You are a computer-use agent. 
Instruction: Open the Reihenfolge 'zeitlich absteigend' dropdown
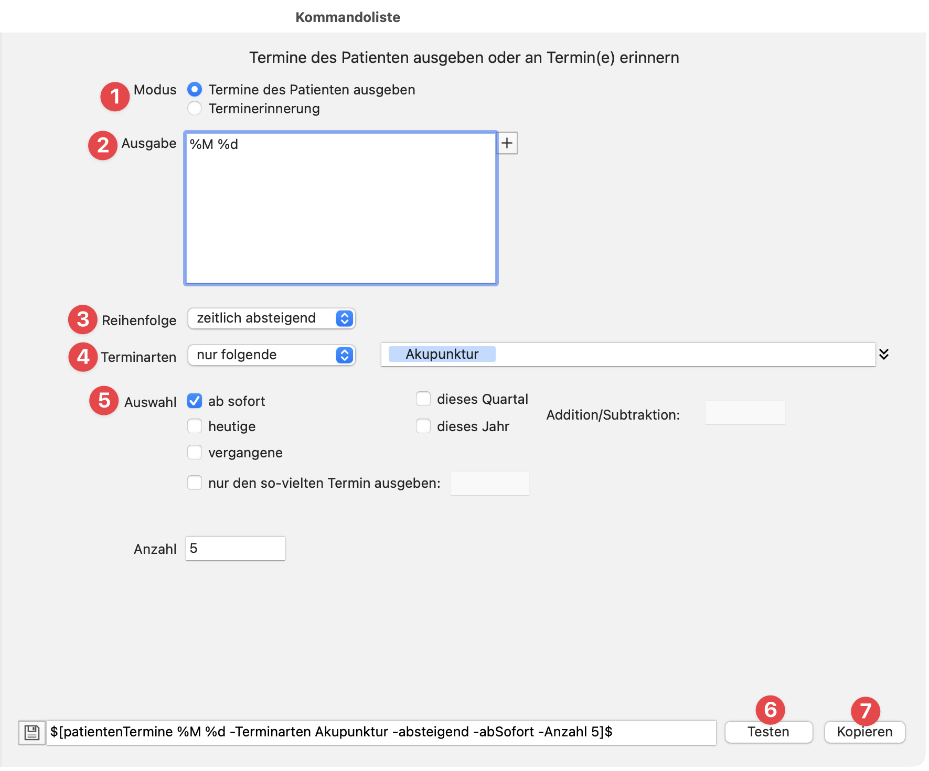pyautogui.click(x=272, y=318)
